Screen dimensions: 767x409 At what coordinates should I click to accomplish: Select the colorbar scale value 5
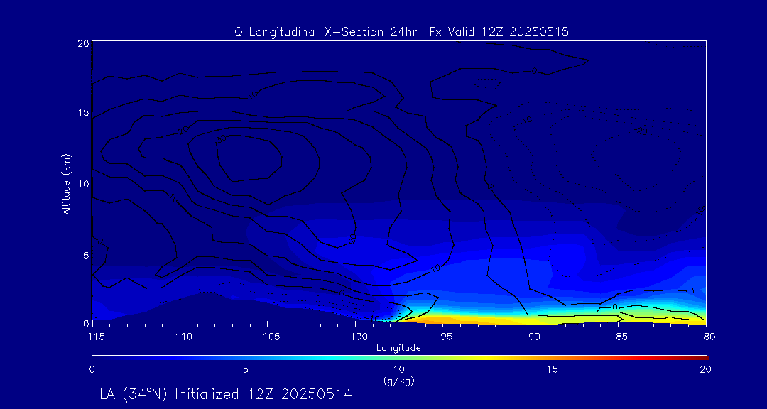(x=245, y=371)
